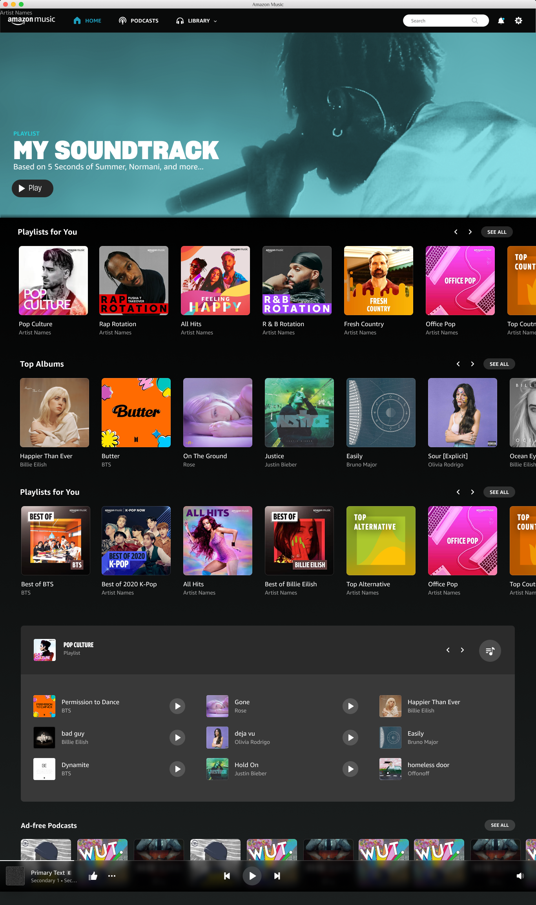Image resolution: width=536 pixels, height=905 pixels.
Task: Open Butter album by BTS
Action: click(x=136, y=413)
